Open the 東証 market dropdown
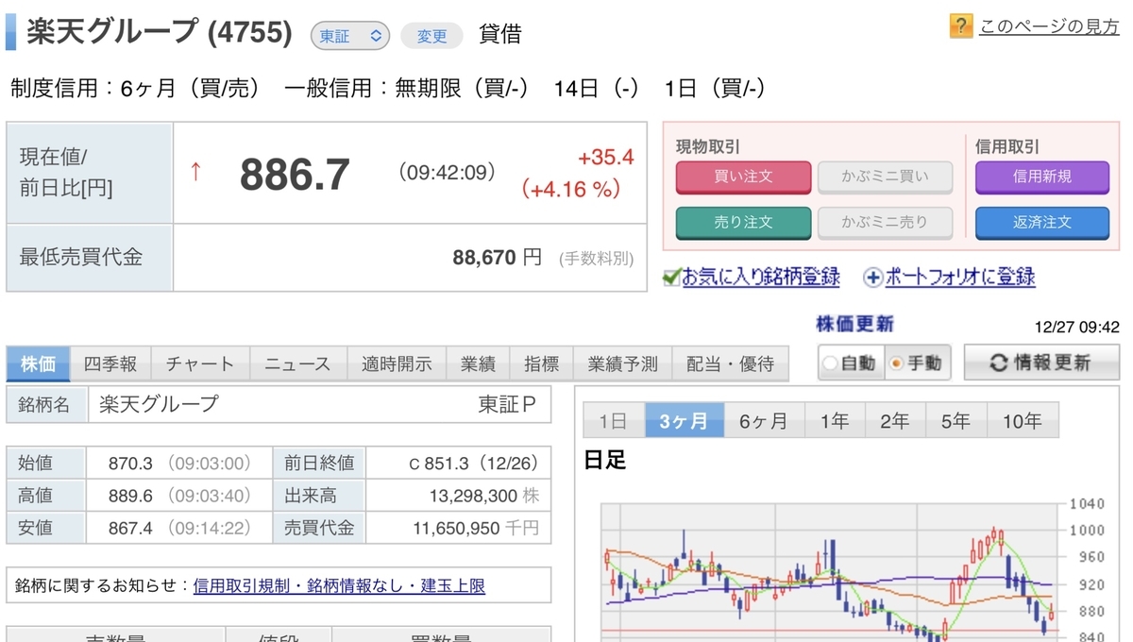Viewport: 1133px width, 642px height. click(x=350, y=36)
